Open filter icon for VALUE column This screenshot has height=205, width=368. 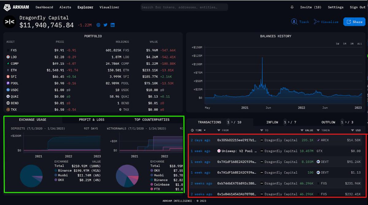(302, 130)
